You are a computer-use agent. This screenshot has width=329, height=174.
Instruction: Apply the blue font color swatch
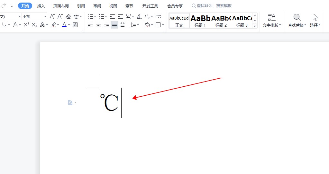tap(64, 25)
